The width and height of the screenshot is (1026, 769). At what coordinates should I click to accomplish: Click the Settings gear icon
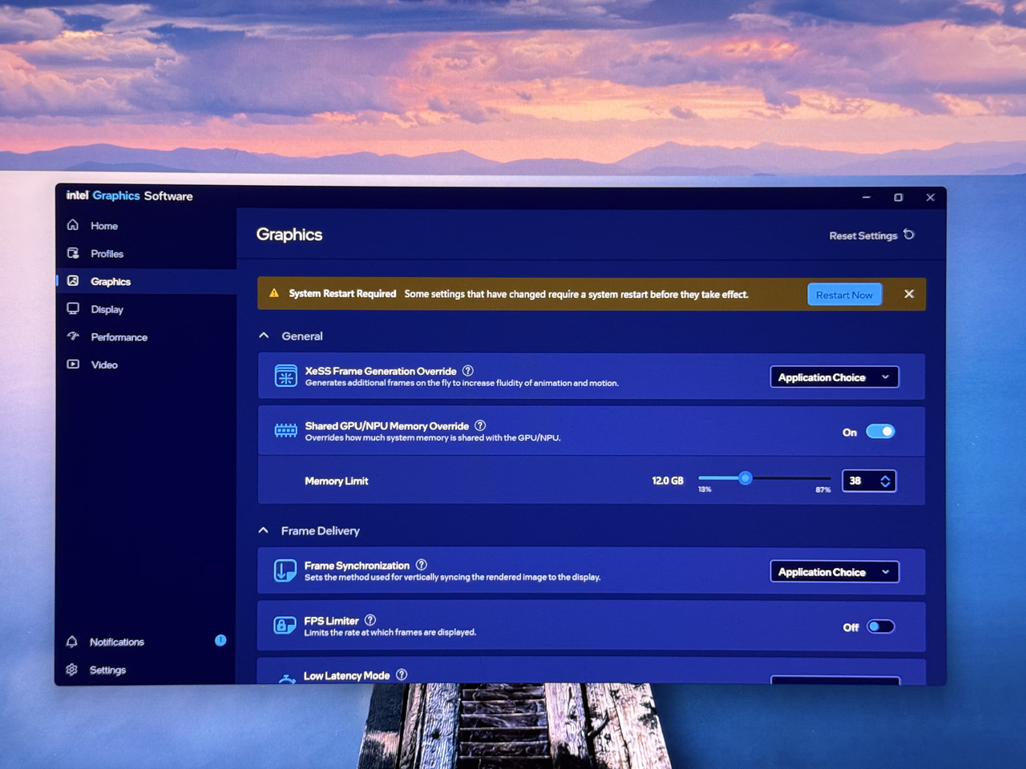(x=72, y=670)
